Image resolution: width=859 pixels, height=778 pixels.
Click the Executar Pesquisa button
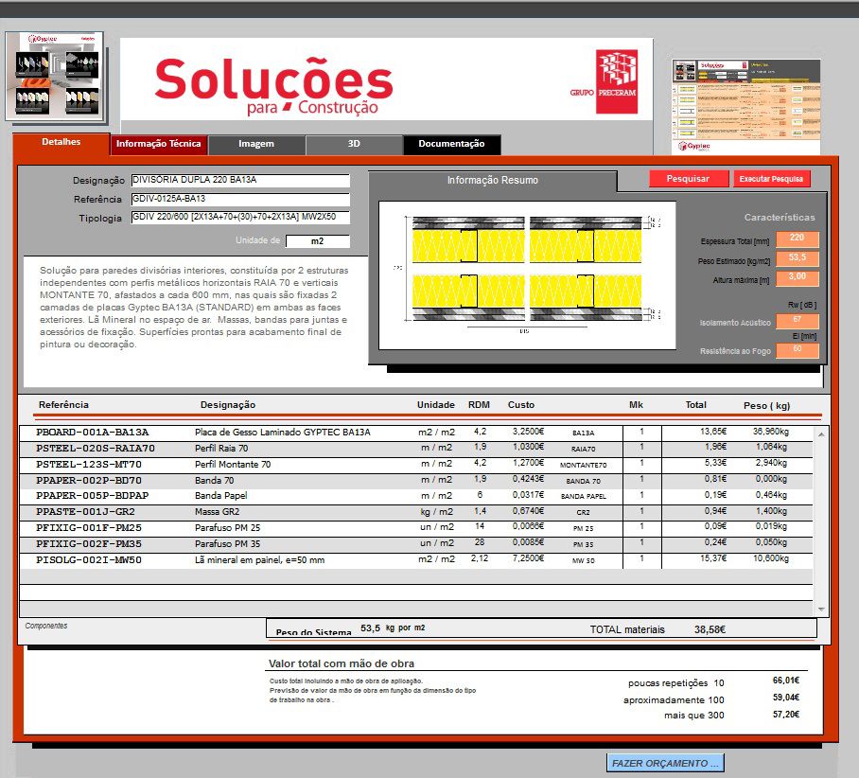coord(771,179)
